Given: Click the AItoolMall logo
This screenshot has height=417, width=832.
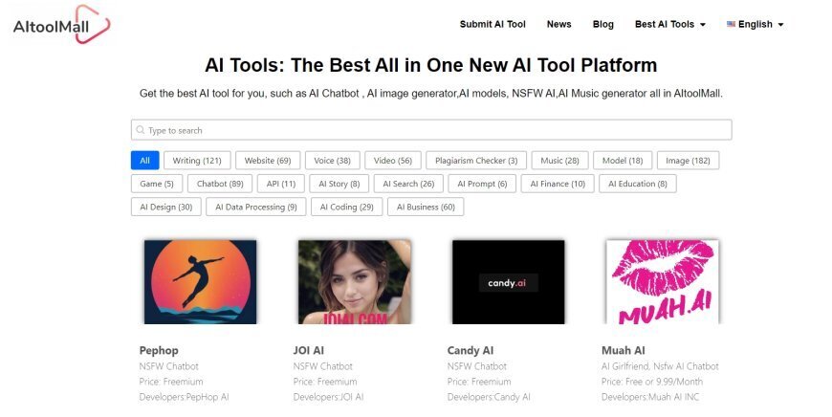Looking at the screenshot, I should 61,24.
